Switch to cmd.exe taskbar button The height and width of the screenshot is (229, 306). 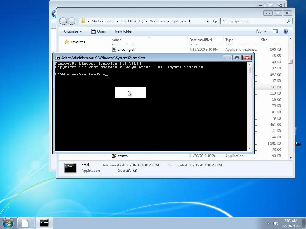(x=44, y=223)
